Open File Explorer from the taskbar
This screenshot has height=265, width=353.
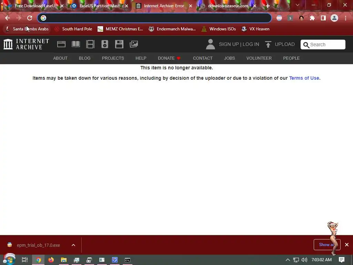(x=64, y=260)
